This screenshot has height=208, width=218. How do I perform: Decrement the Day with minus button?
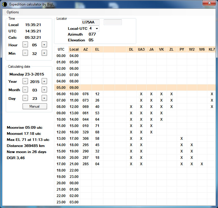click(25, 98)
